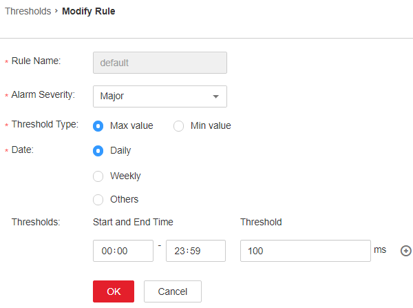
Task: Open the Alarm Severity dropdown arrow
Action: point(215,96)
